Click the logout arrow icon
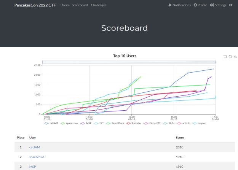Viewport: 238px width, 170px height. click(x=231, y=5)
